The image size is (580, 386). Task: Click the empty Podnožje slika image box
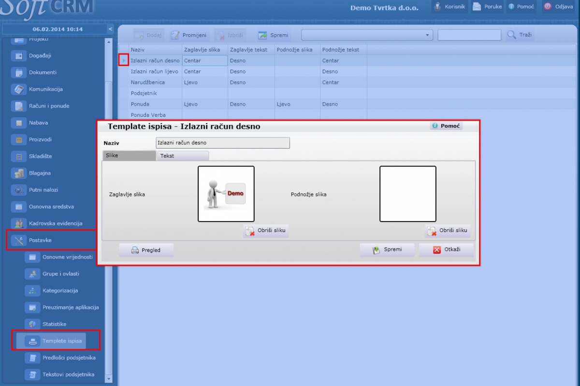coord(408,194)
